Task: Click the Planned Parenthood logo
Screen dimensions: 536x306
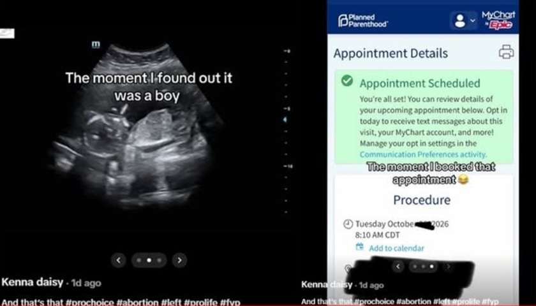Action: (362, 20)
